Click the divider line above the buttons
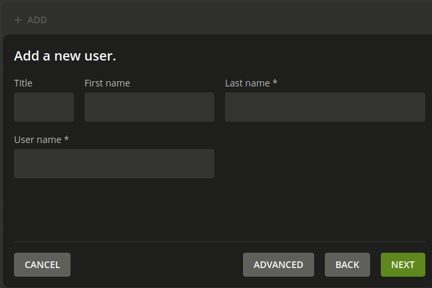 click(x=220, y=241)
